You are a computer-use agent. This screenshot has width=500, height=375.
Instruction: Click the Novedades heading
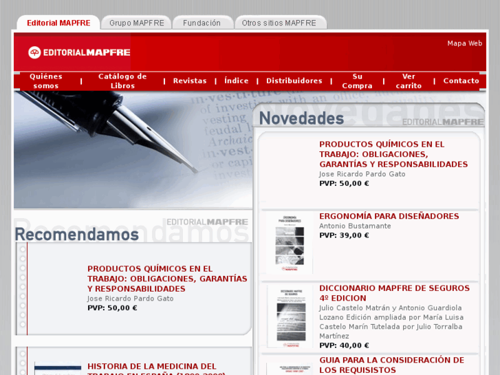coord(302,118)
